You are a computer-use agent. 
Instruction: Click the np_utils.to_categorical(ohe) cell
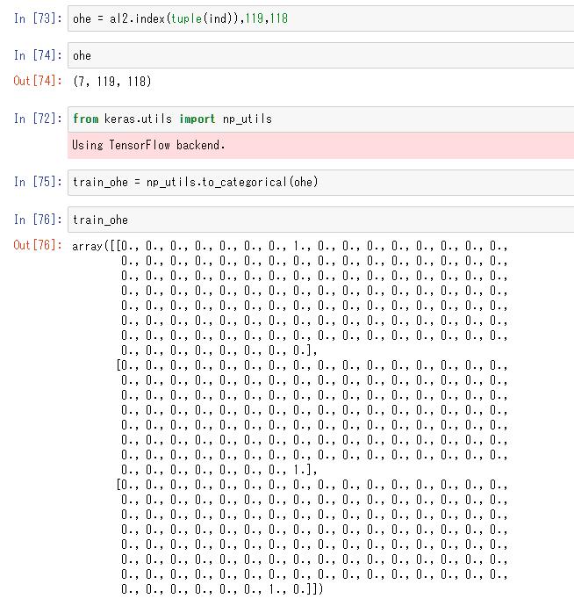tap(320, 182)
